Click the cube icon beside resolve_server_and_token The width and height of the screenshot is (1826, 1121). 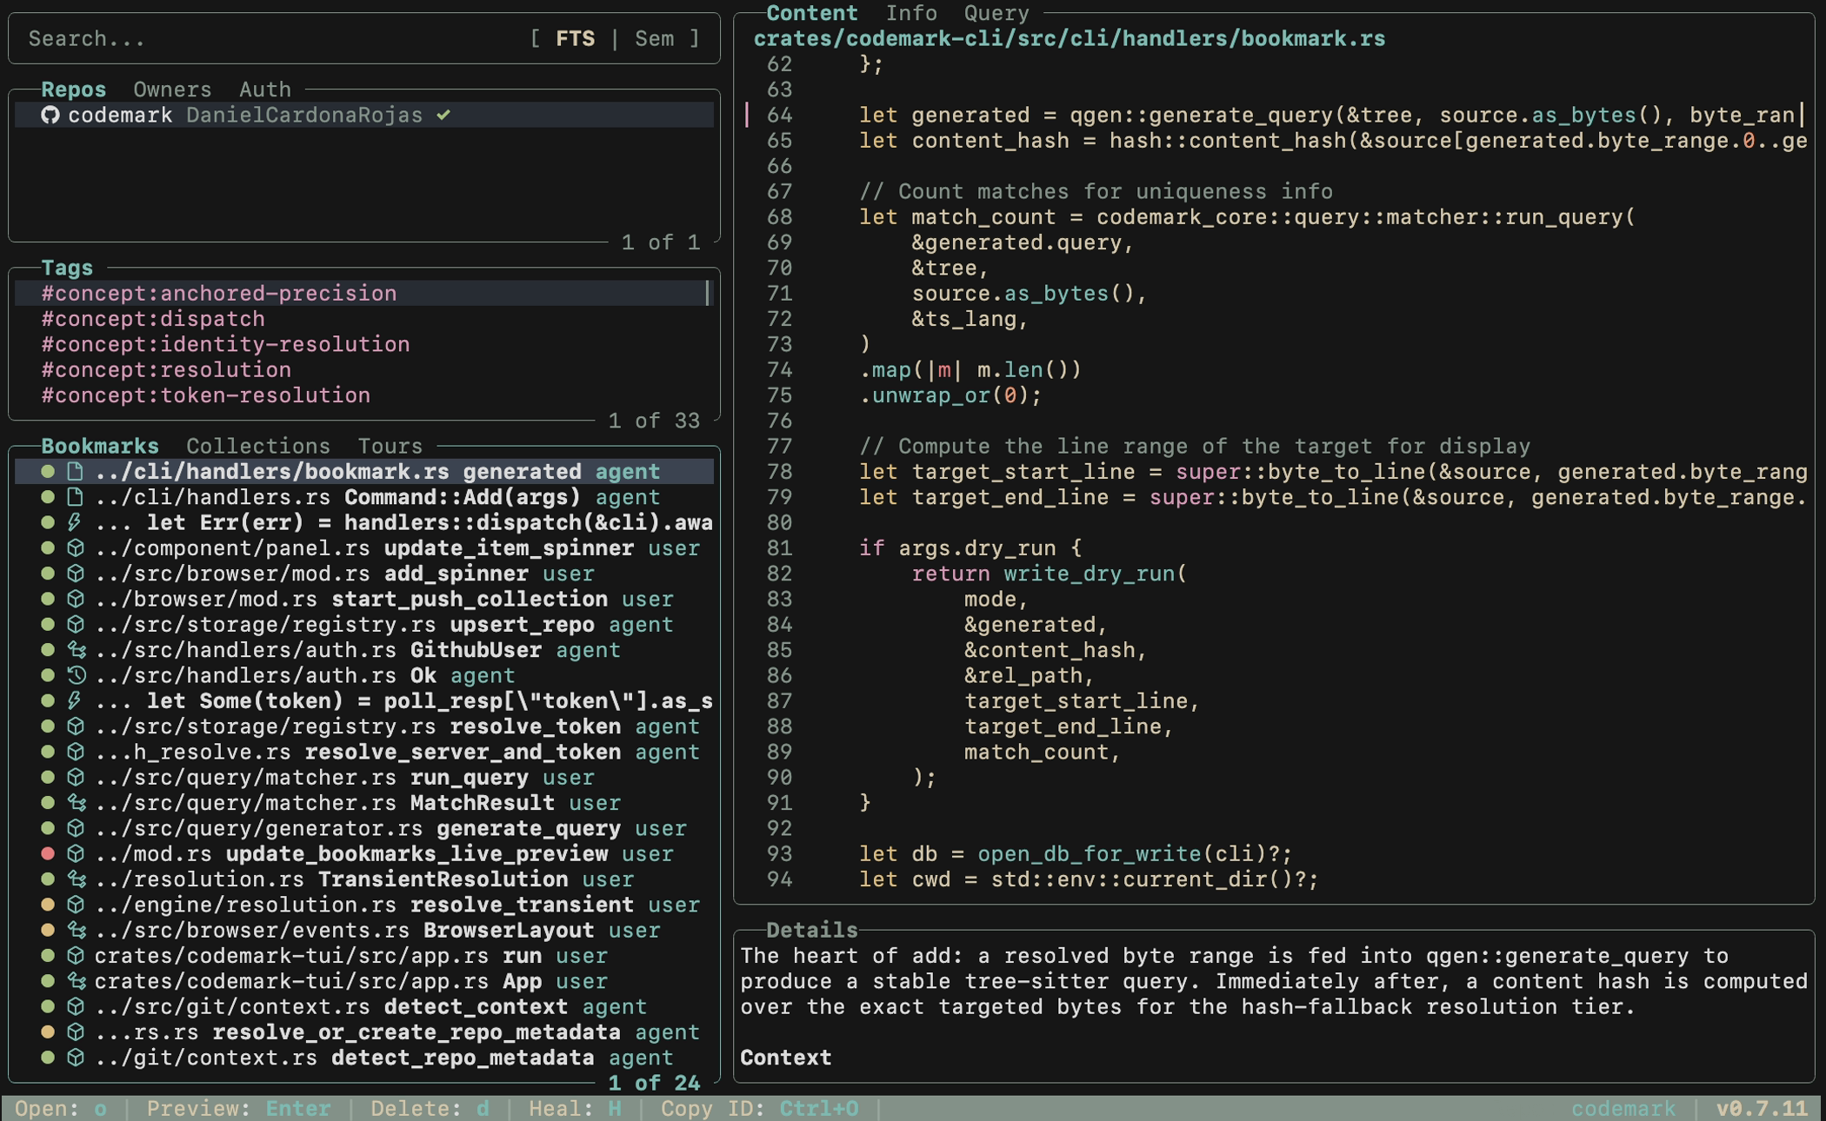coord(76,752)
